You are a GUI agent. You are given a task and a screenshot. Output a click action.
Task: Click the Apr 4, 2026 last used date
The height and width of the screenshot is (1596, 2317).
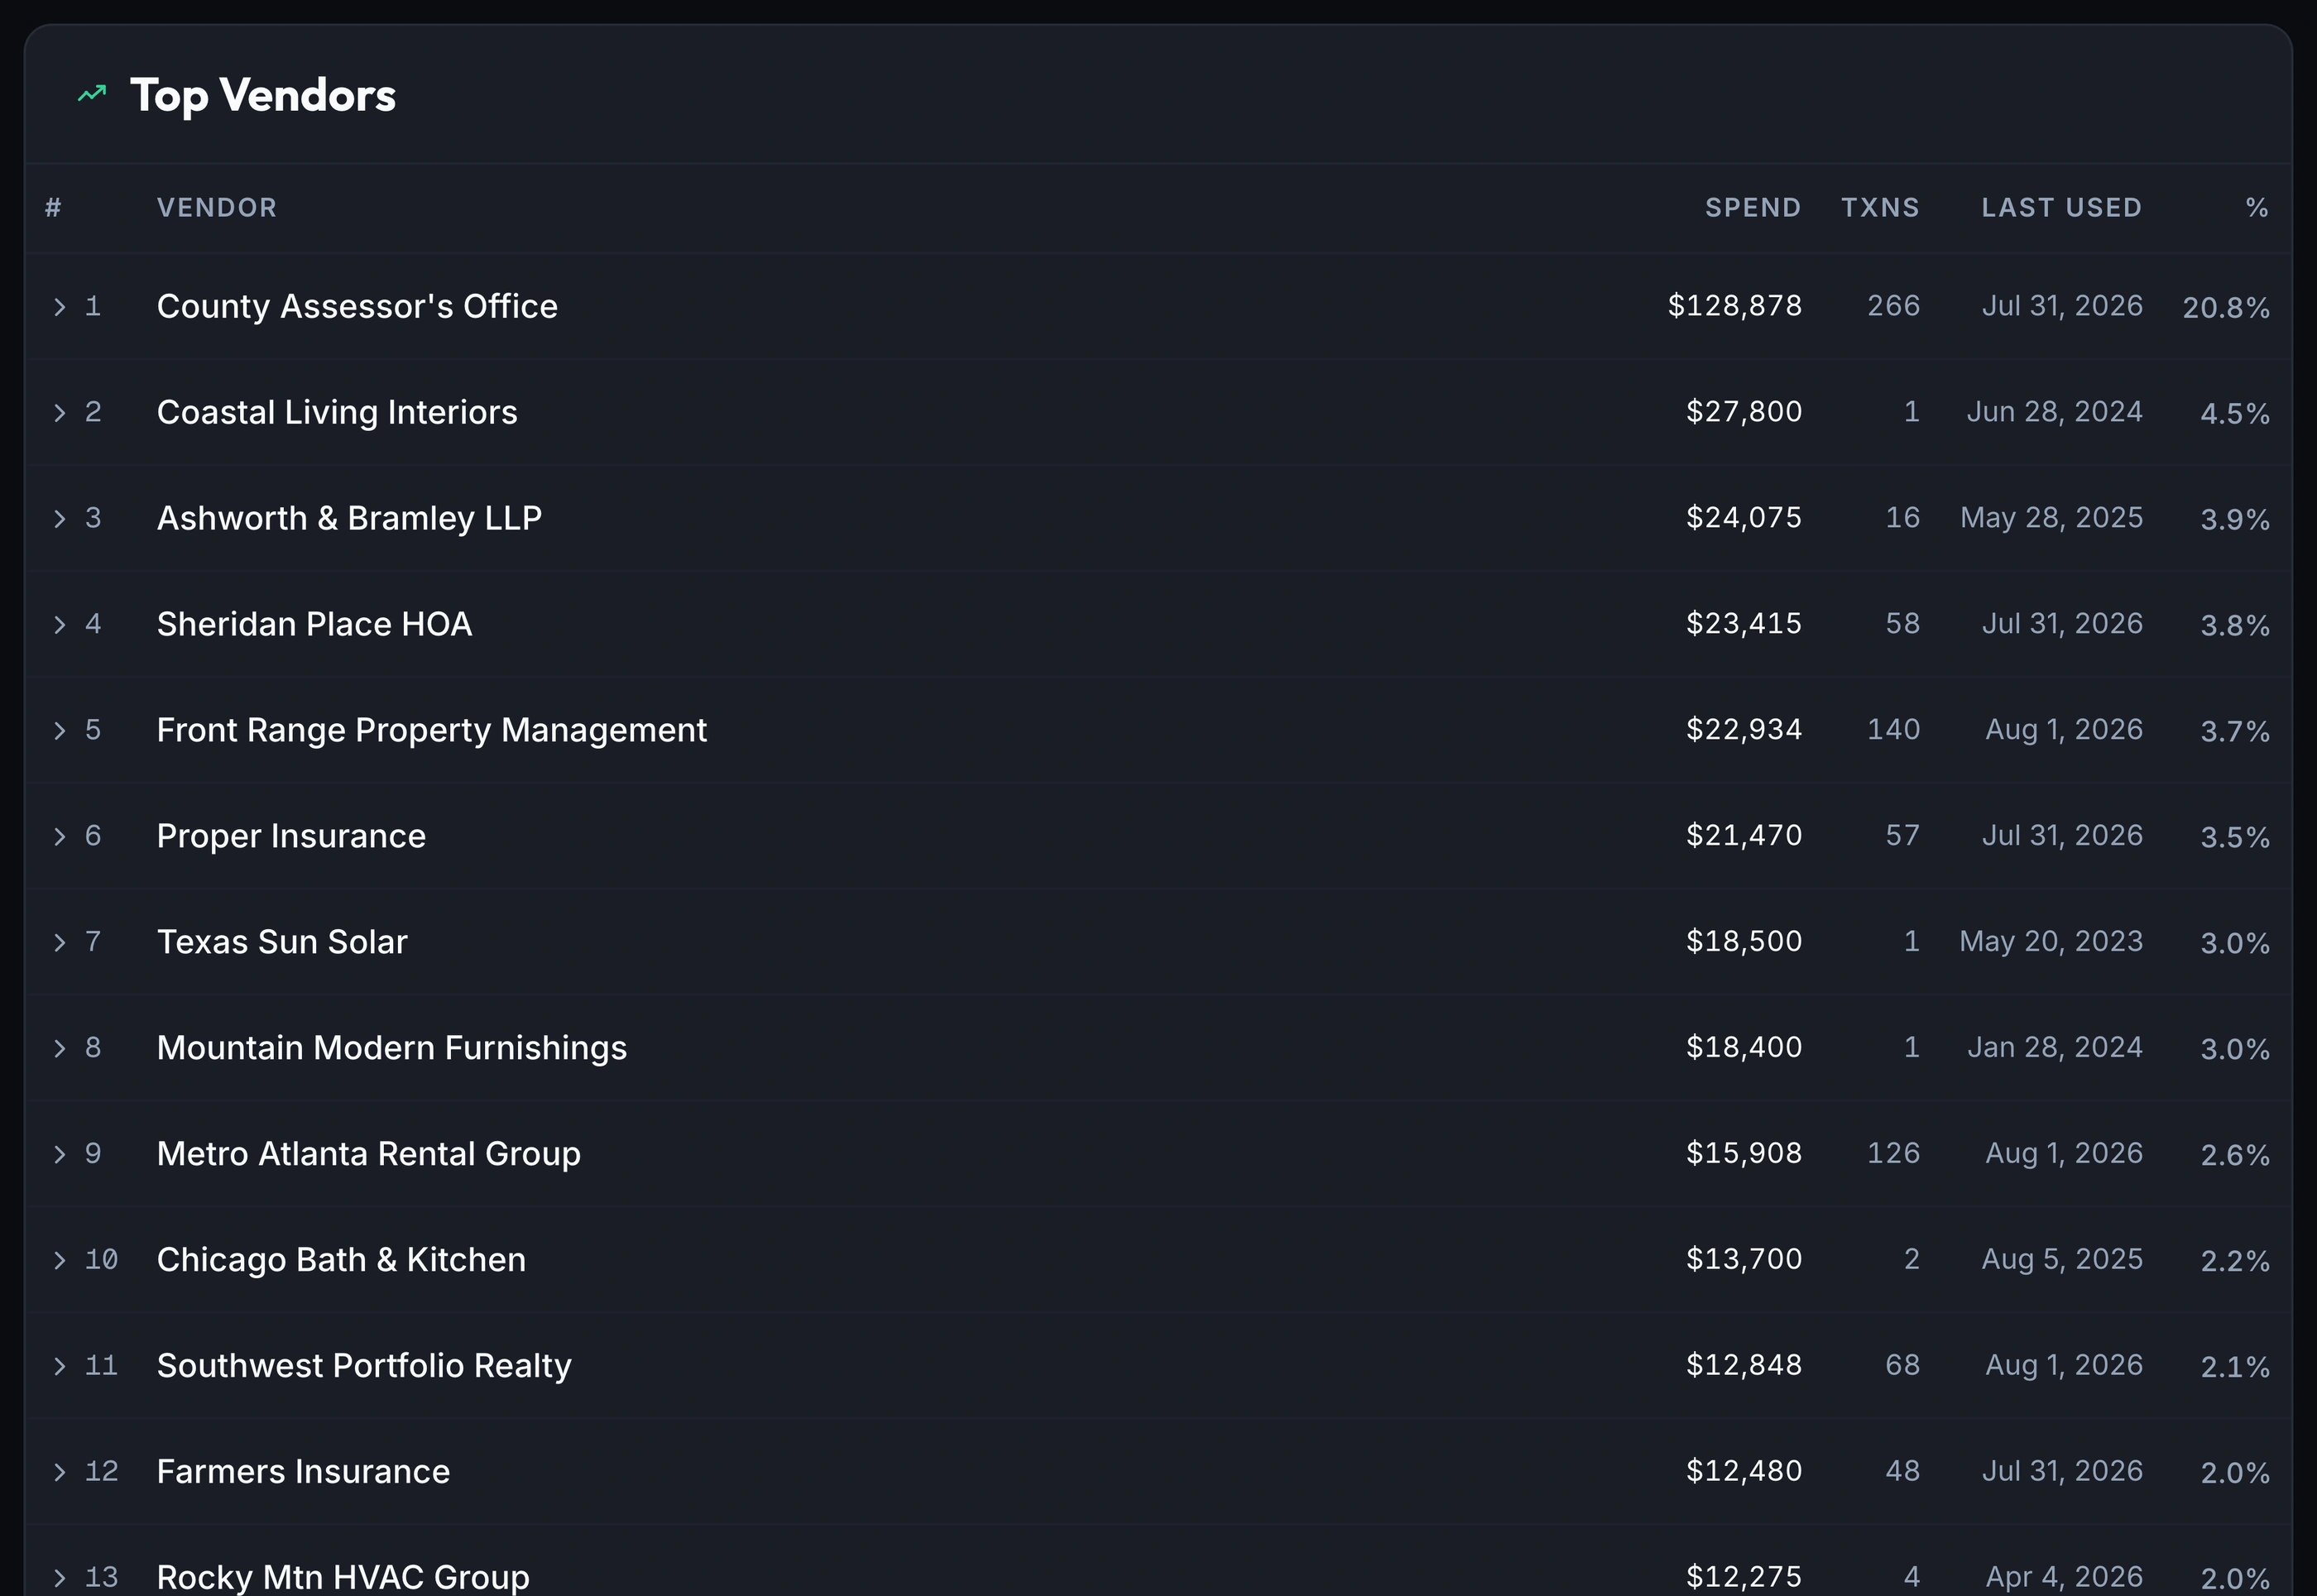(2064, 1577)
